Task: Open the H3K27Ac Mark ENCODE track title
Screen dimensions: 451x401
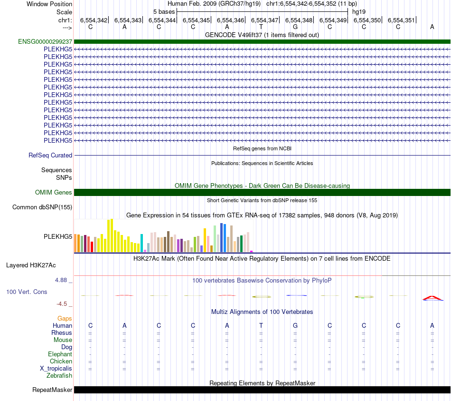Action: click(262, 258)
